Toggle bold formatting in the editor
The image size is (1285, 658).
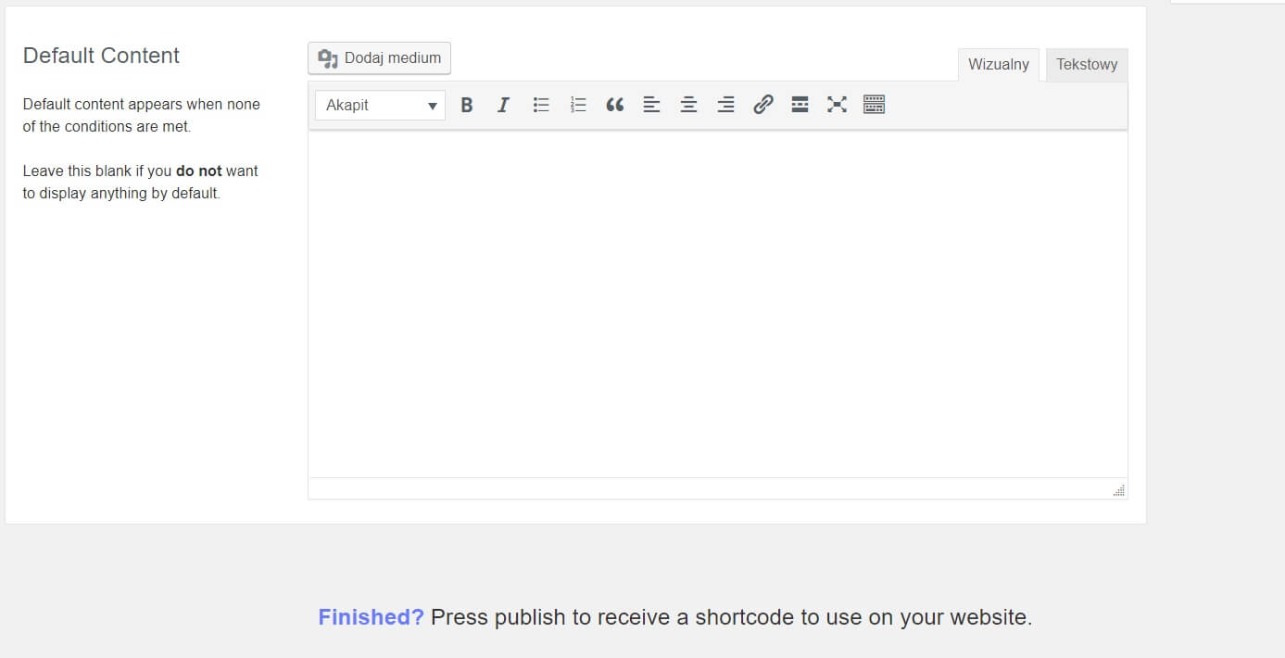[x=466, y=104]
